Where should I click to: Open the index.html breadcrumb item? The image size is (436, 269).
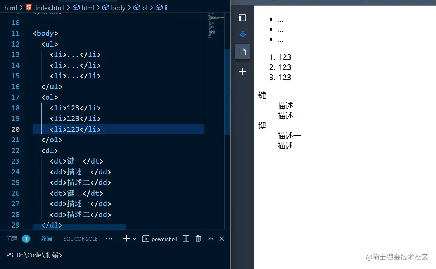[x=50, y=8]
